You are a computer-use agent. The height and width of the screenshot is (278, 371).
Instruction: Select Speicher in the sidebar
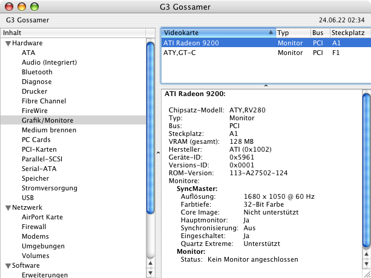point(36,178)
